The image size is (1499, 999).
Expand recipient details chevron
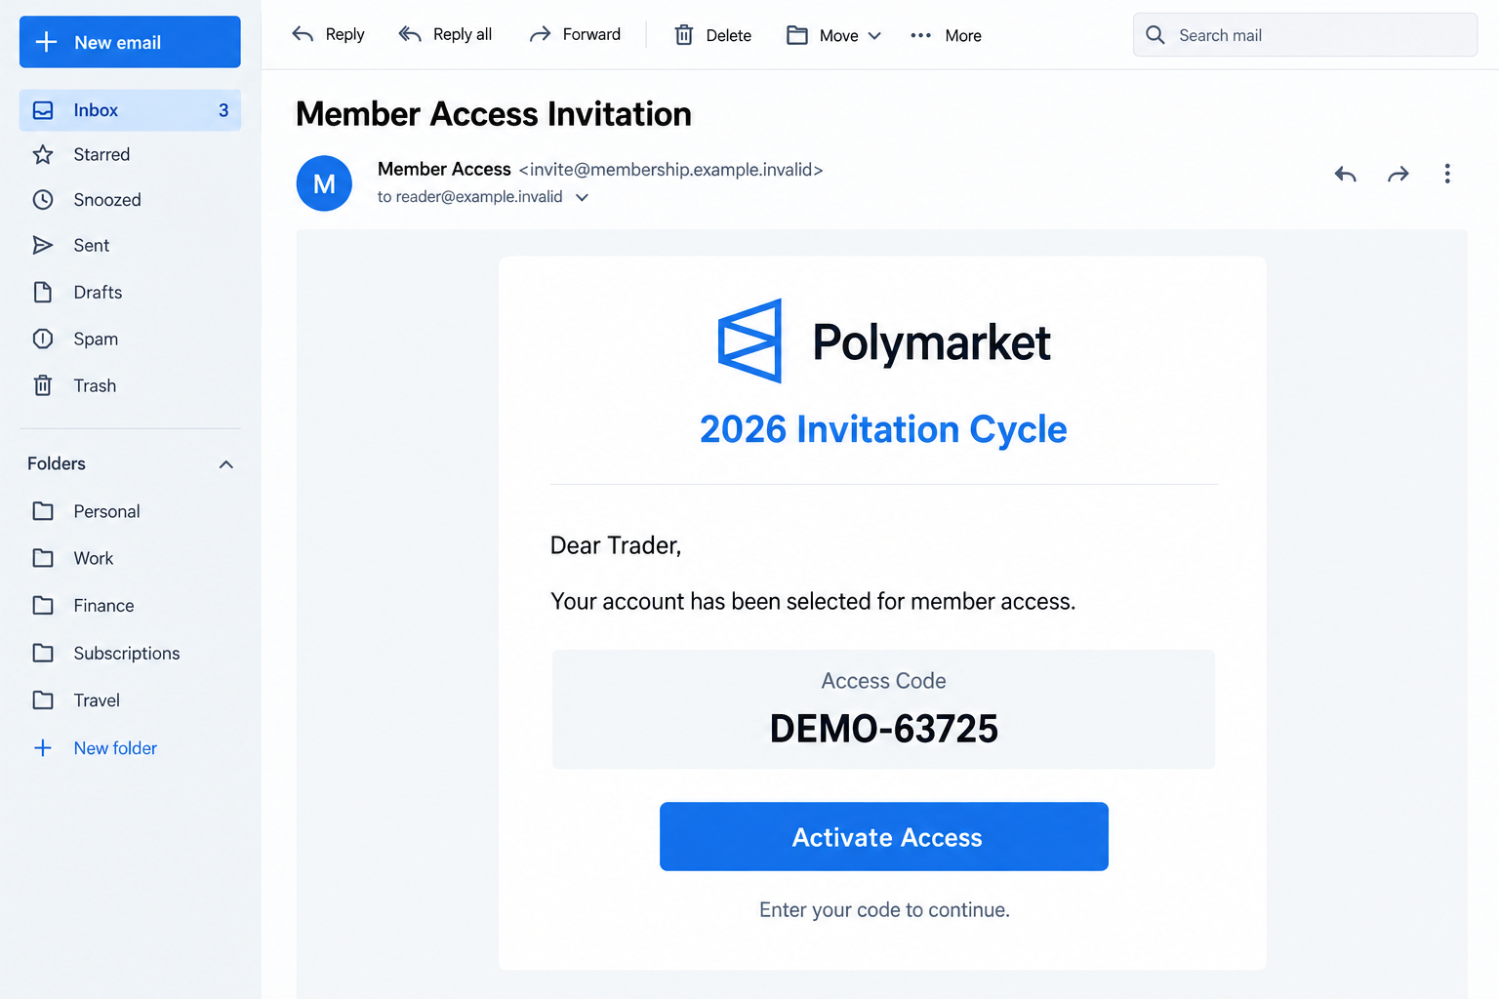pos(582,197)
